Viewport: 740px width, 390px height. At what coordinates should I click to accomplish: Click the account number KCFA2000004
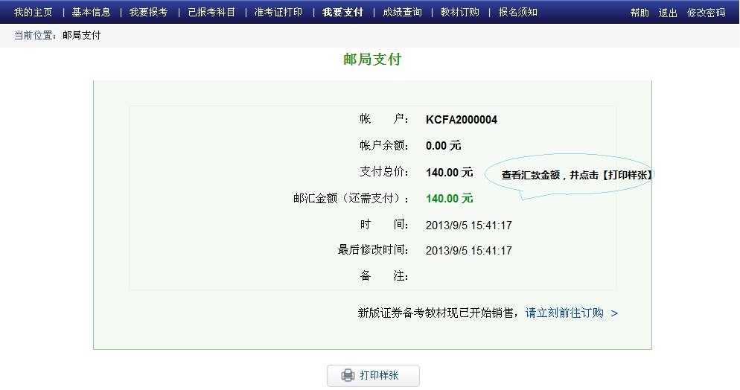pos(462,120)
